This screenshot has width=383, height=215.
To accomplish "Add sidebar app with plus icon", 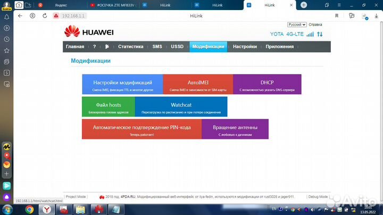I will click(x=6, y=174).
